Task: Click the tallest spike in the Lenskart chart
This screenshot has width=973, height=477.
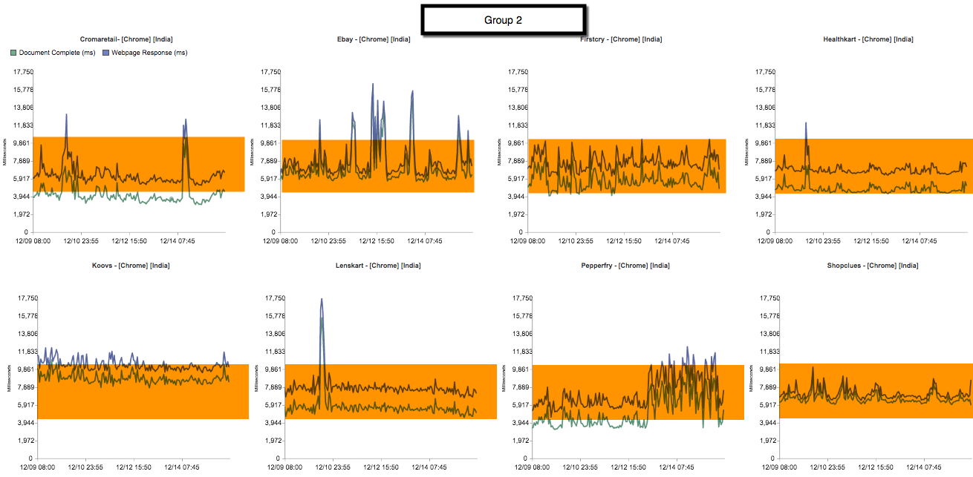Action: tap(322, 300)
